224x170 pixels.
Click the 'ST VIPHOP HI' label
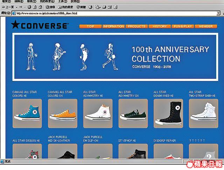tap(127, 141)
